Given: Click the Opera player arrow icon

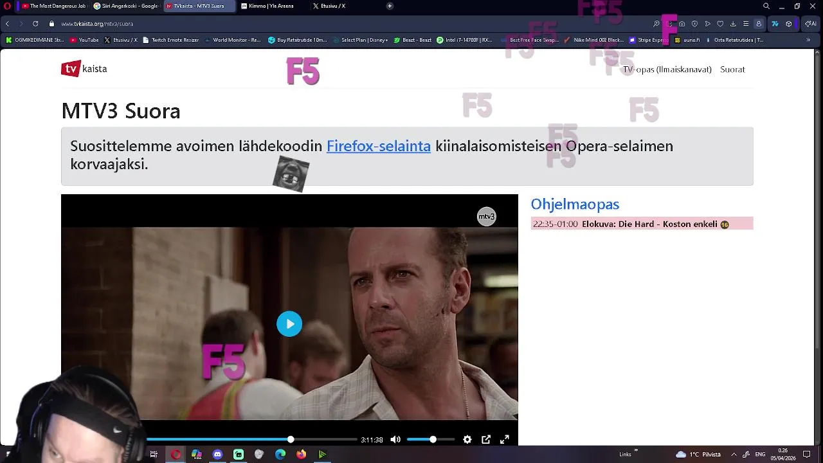Looking at the screenshot, I should click(707, 24).
